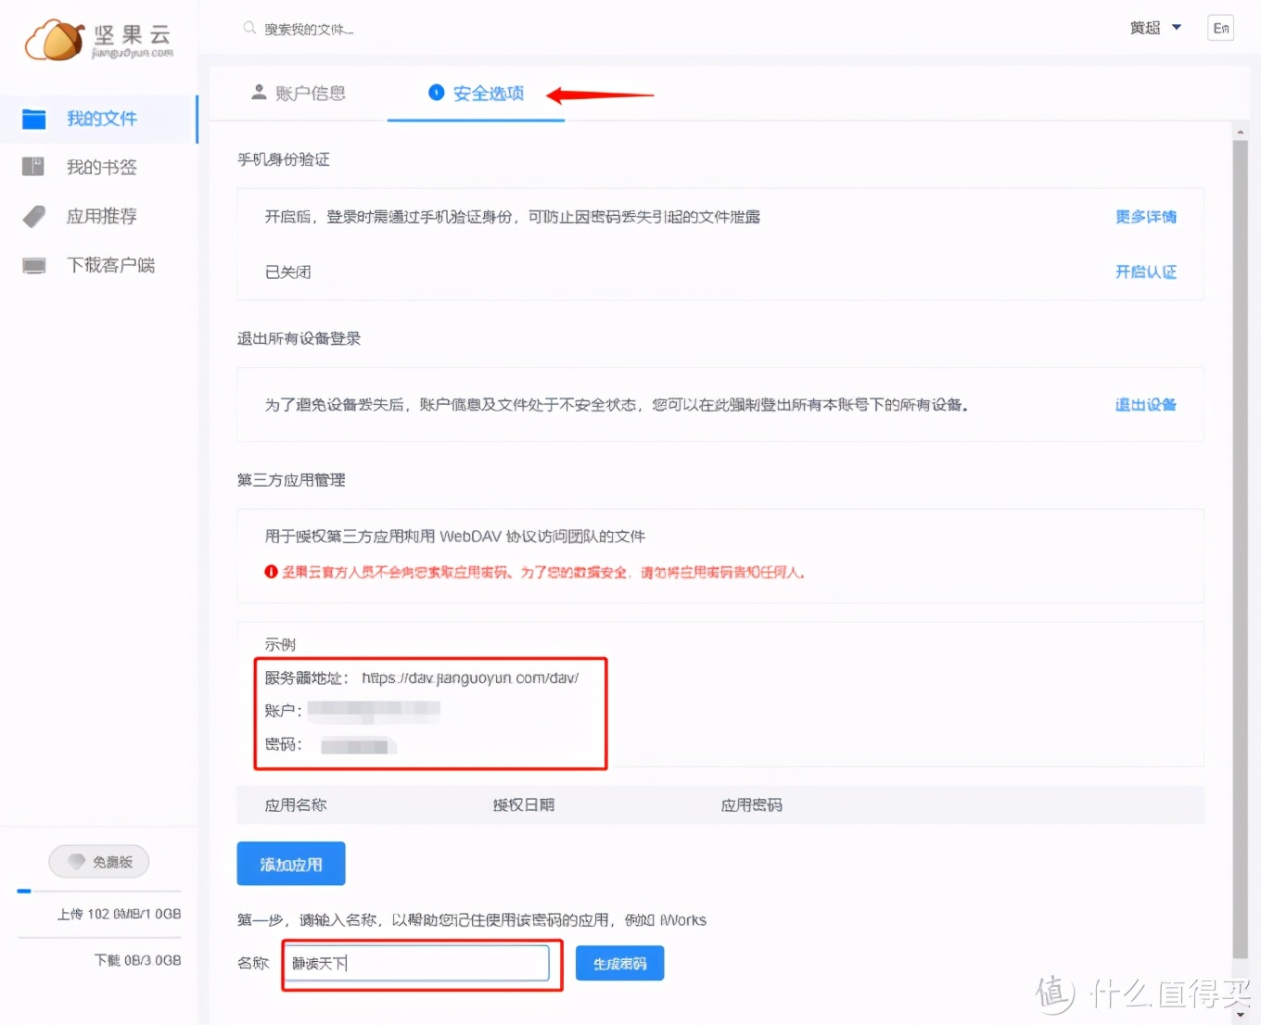Open the 安全选项 tab
Screen dimensions: 1261x1025
[x=487, y=93]
